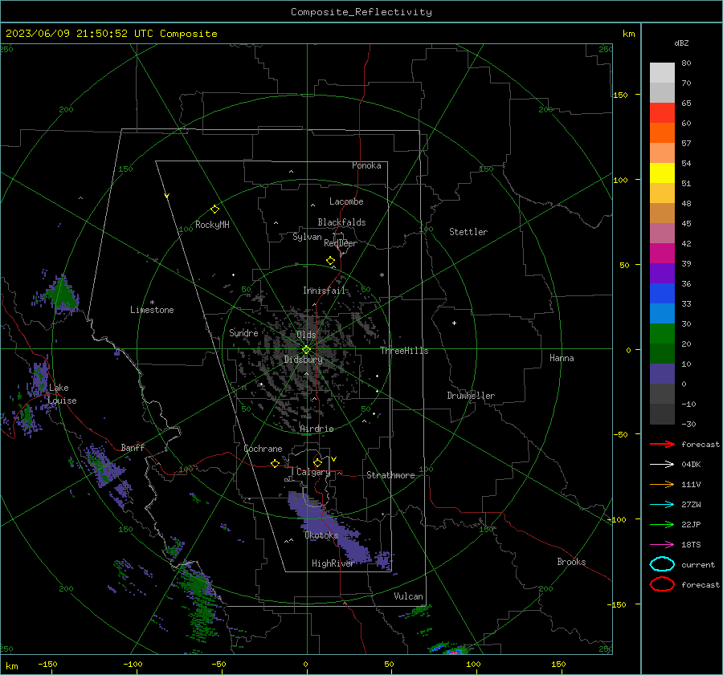The image size is (723, 675).
Task: Click the red forecast ellipse icon
Action: pos(662,584)
